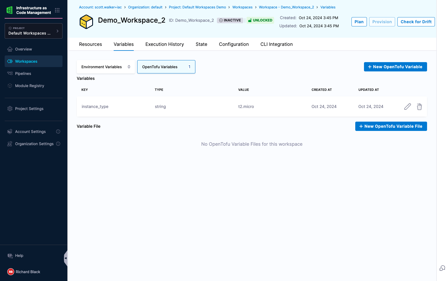Screen dimensions: 448x281
Task: Click the Plan button
Action: point(359,22)
